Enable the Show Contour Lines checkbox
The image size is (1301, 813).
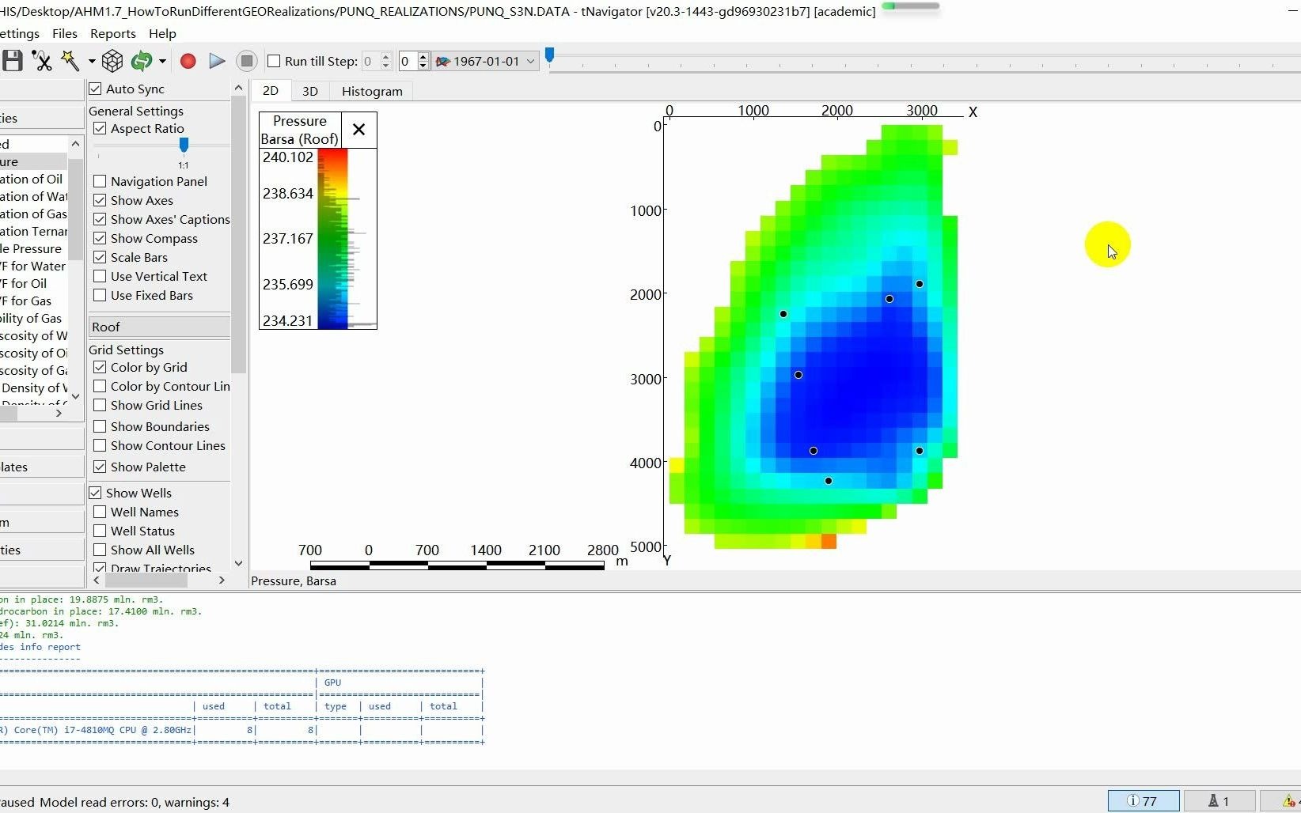(x=100, y=445)
